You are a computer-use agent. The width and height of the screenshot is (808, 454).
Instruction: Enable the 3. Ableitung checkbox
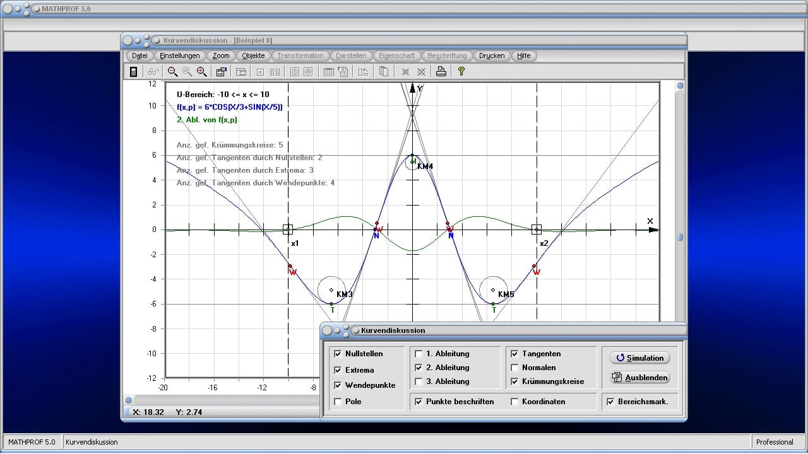(419, 381)
